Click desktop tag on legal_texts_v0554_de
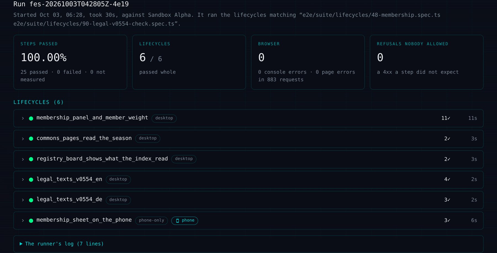 [x=118, y=200]
